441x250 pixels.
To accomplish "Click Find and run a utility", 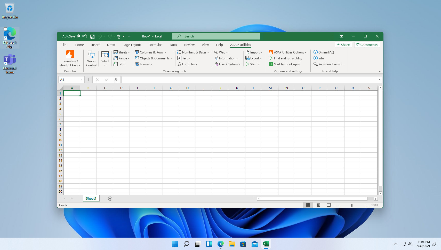I will tap(287, 58).
